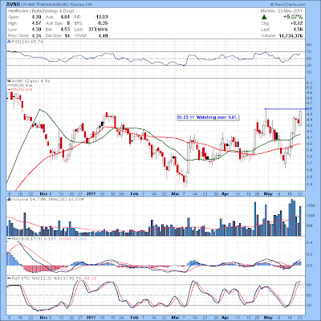Click the Chg value +0.22
The width and height of the screenshot is (321, 321).
point(297,23)
